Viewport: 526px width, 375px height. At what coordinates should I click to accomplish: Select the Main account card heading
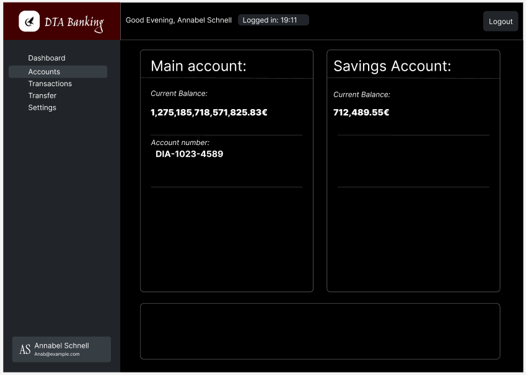198,66
